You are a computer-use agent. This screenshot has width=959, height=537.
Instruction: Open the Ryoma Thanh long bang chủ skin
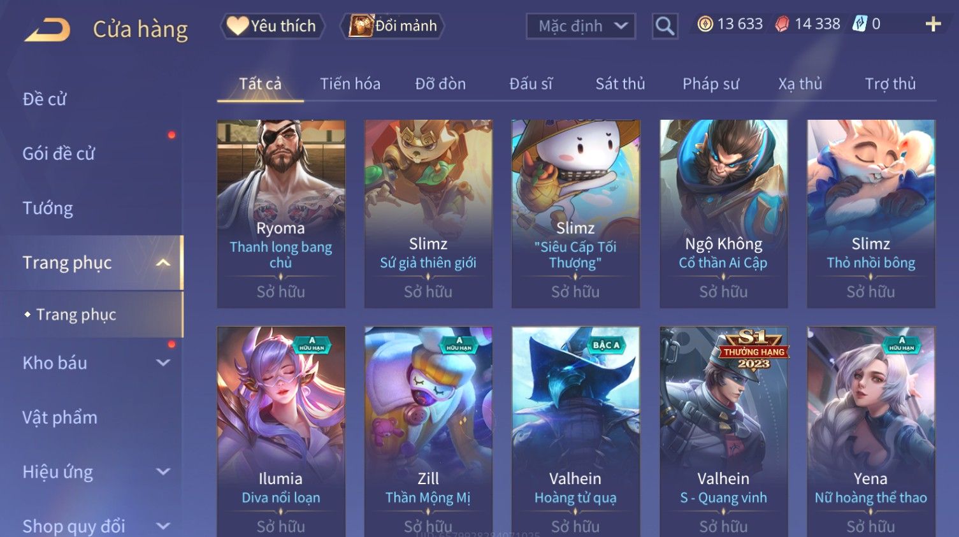pyautogui.click(x=281, y=214)
